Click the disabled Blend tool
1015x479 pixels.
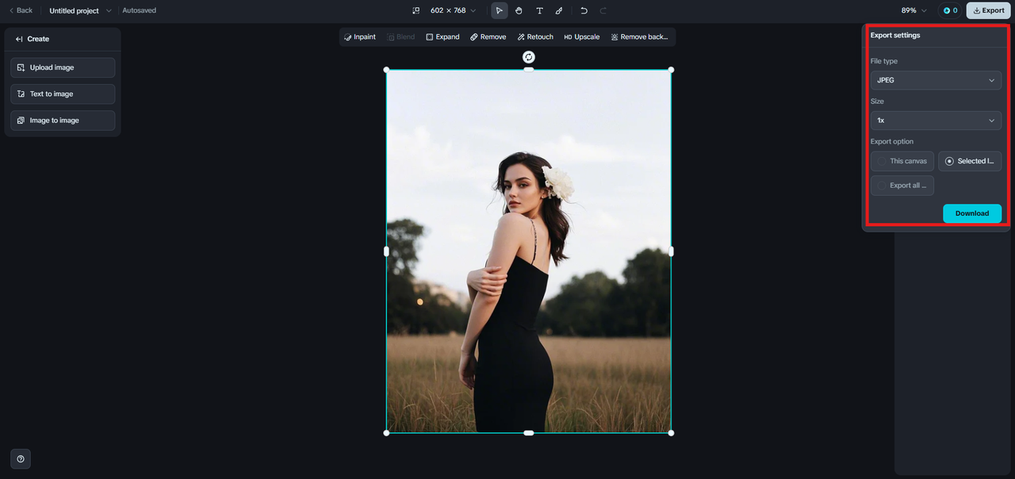pos(401,36)
